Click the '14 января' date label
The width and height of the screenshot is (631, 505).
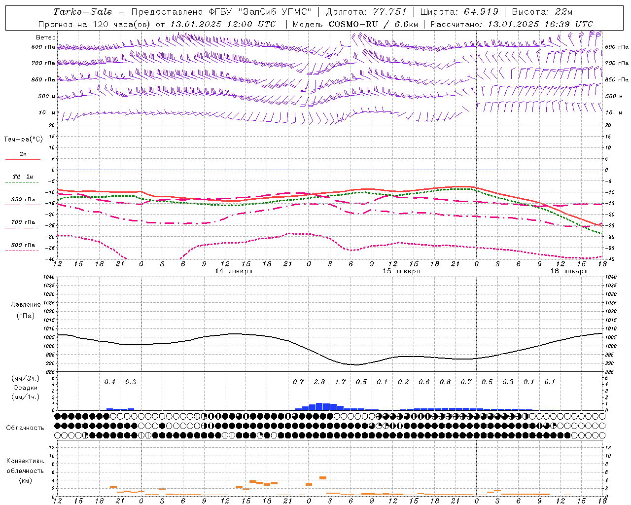234,271
